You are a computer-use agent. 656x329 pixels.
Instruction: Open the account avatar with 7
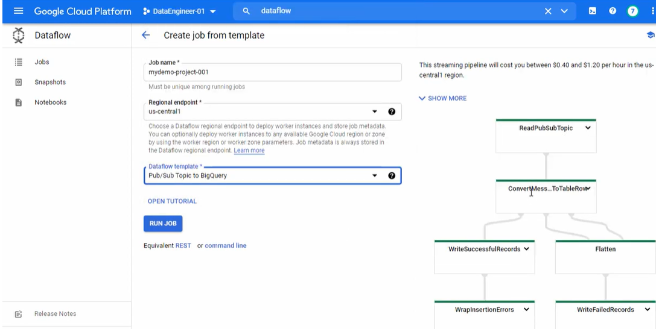click(x=632, y=11)
